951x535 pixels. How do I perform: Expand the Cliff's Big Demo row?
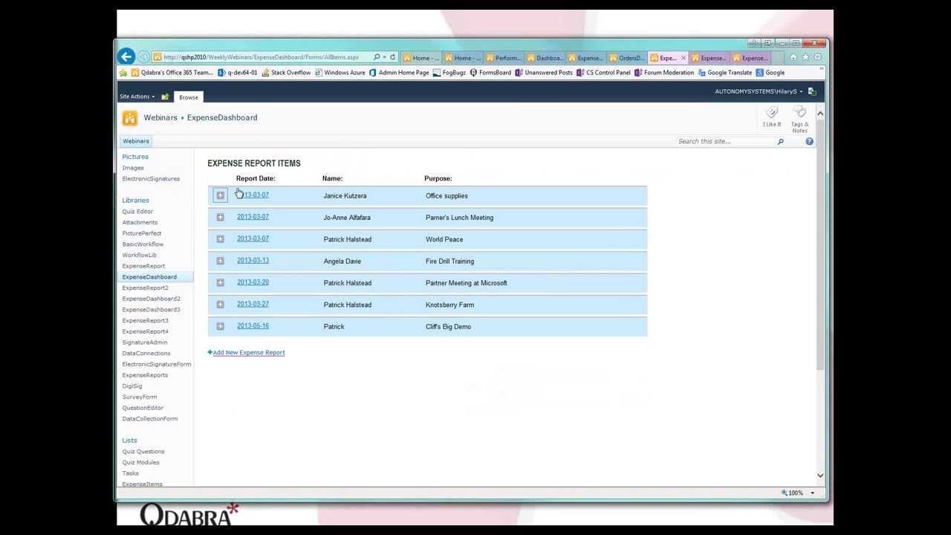220,326
